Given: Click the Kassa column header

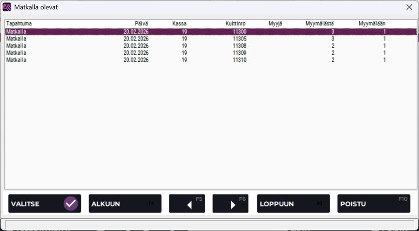Looking at the screenshot, I should (179, 23).
